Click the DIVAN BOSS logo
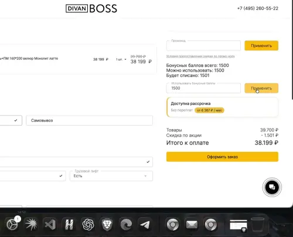The image size is (293, 237). [x=91, y=9]
